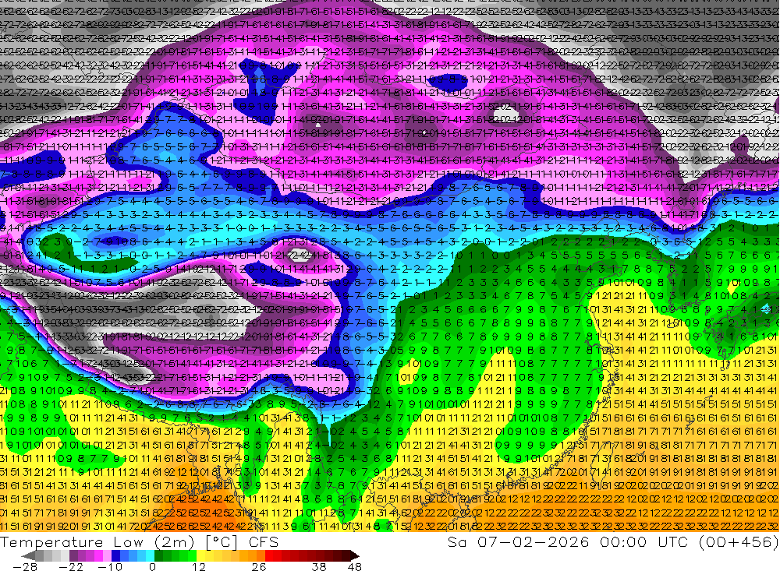Viewport: 780px width, 571px height.
Task: Select the bright yellow segment on the color scale
Action: pos(200,555)
